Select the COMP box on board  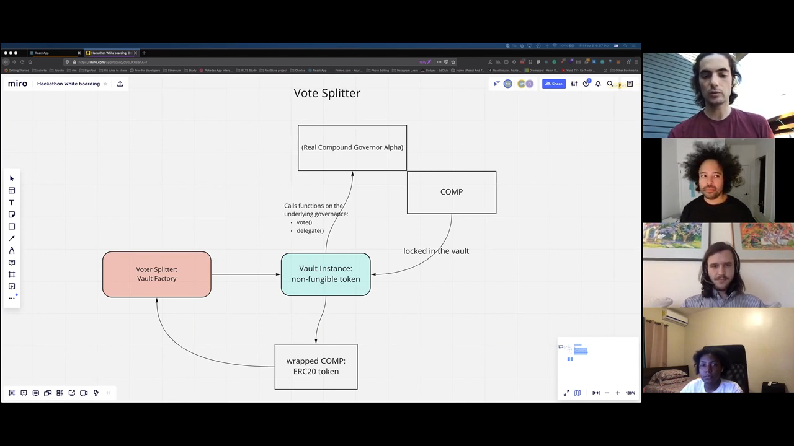coord(452,192)
